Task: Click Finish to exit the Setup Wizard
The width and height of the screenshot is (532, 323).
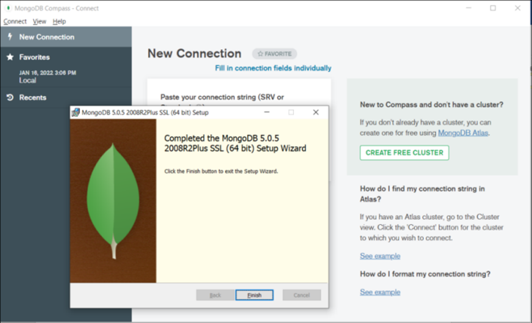Action: [x=254, y=295]
